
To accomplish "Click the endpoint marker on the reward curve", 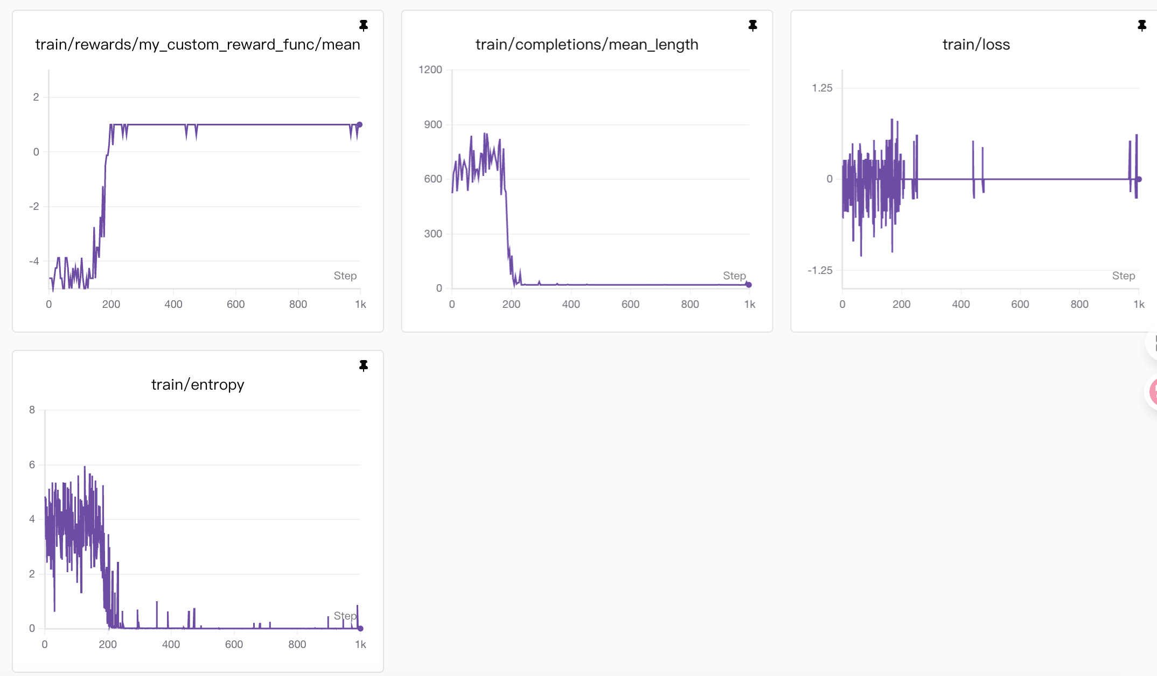I will [x=359, y=125].
